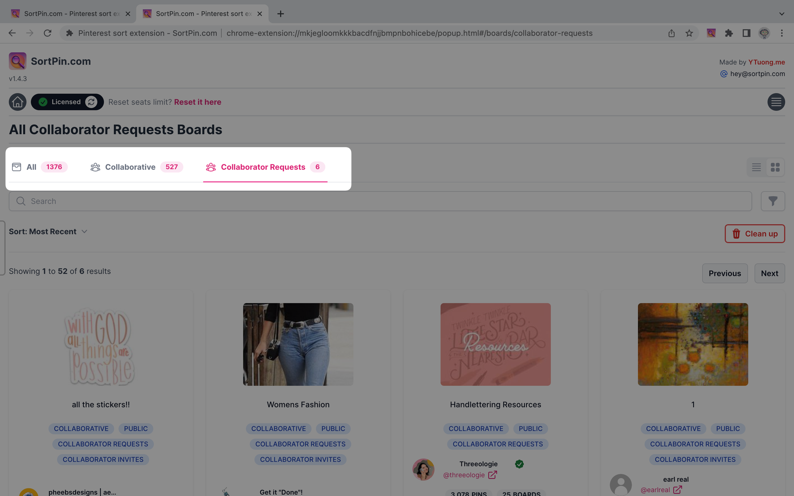The width and height of the screenshot is (794, 496).
Task: Click Threeologie verified badge icon
Action: click(519, 464)
